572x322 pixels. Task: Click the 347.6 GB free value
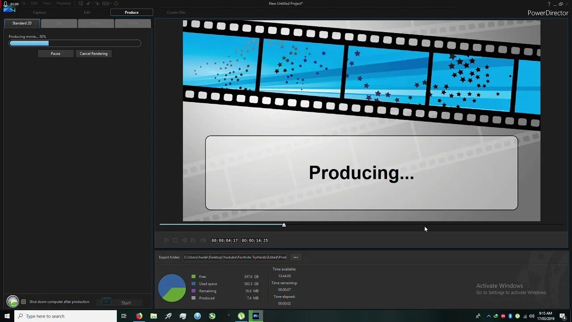click(251, 277)
